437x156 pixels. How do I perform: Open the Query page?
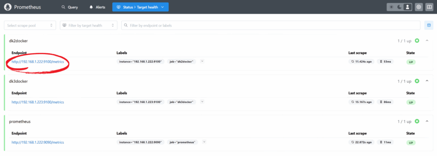coord(70,7)
